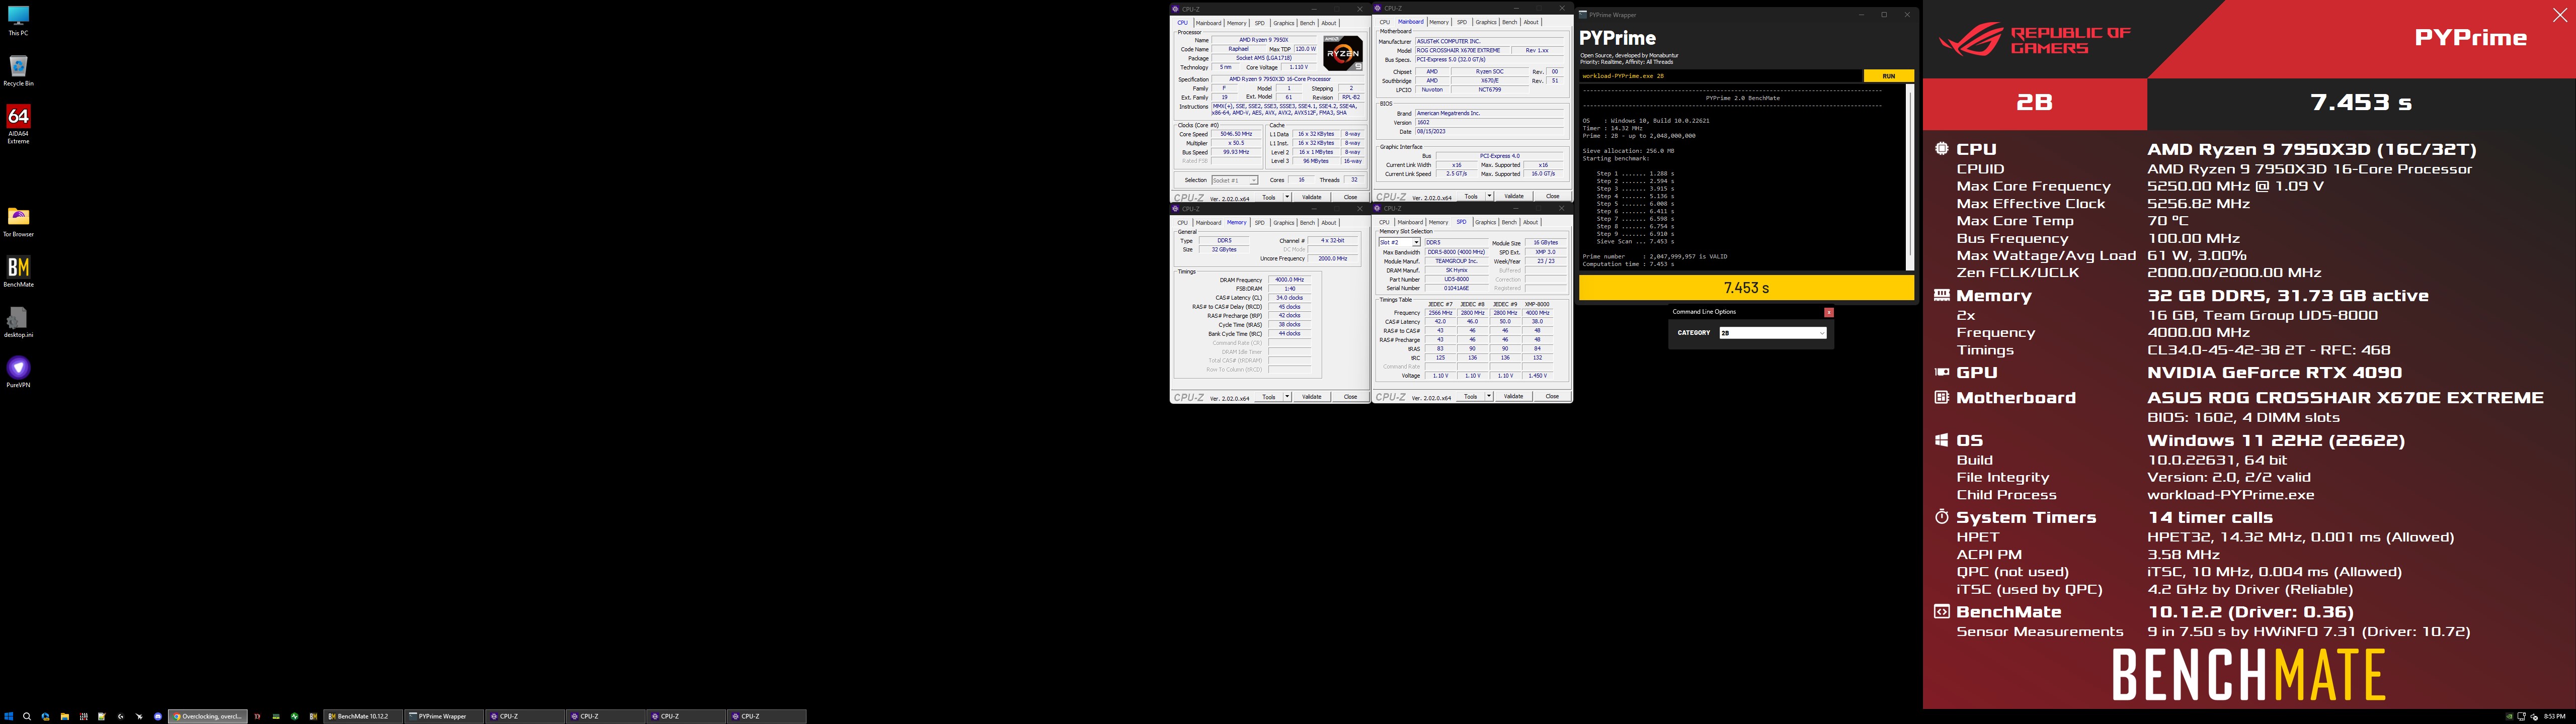Expand Tools arrow in CPU-Z Mainboard window
This screenshot has height=724, width=2576.
[1490, 196]
